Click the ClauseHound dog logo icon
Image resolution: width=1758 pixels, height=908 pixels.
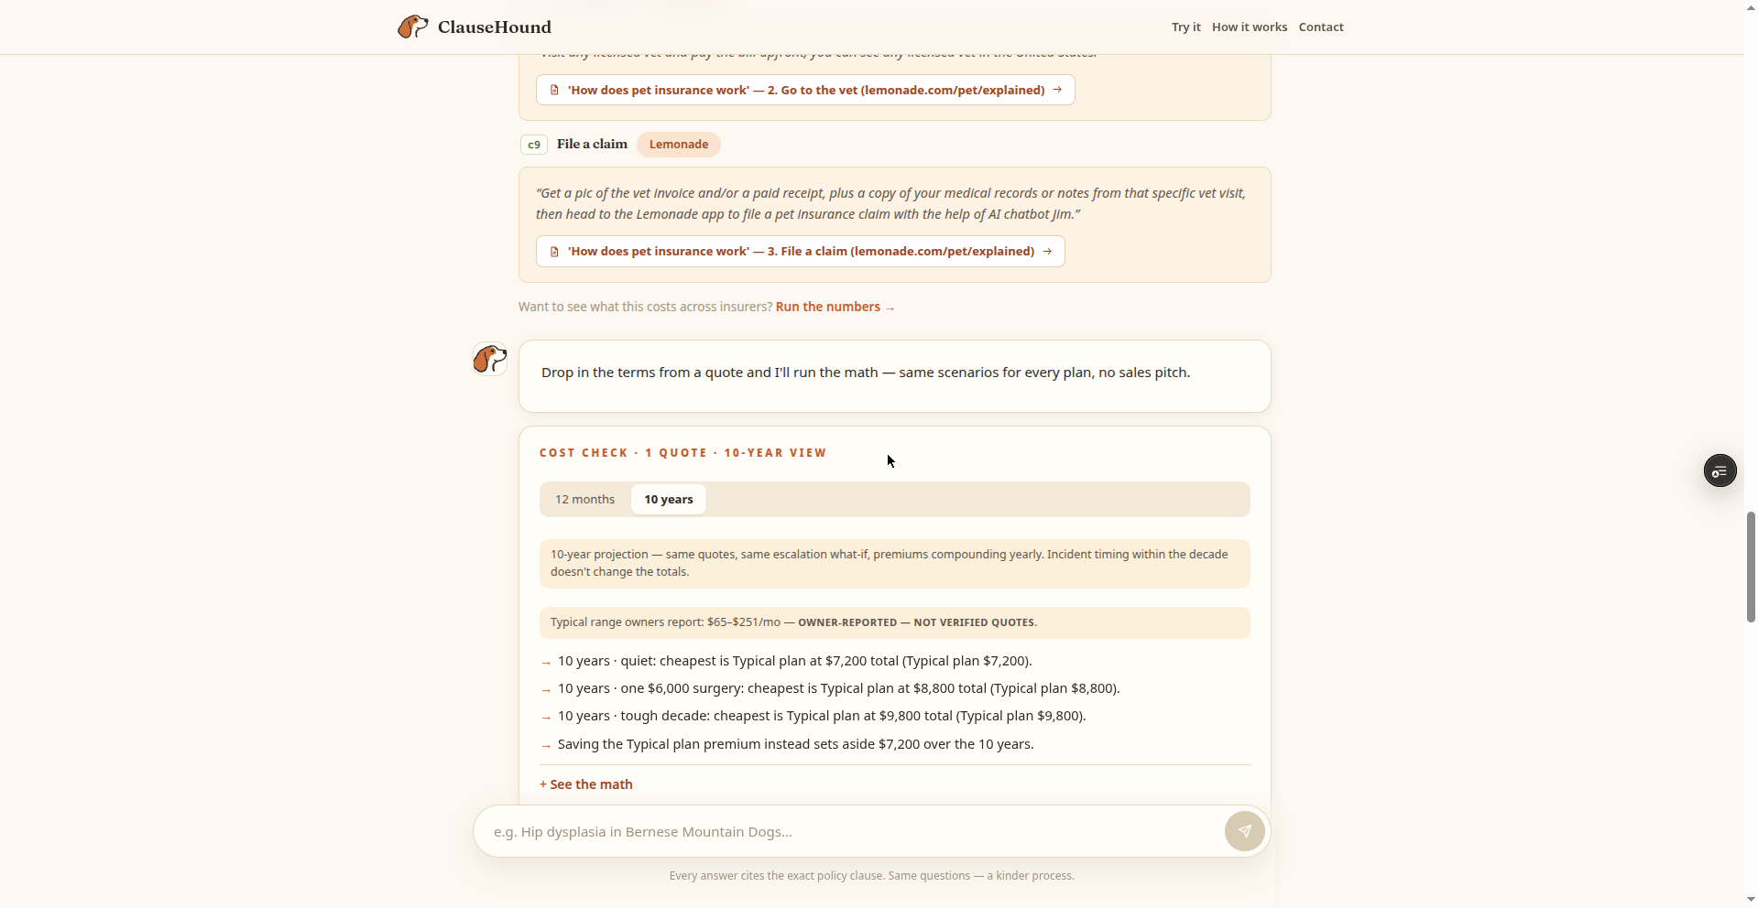coord(412,27)
